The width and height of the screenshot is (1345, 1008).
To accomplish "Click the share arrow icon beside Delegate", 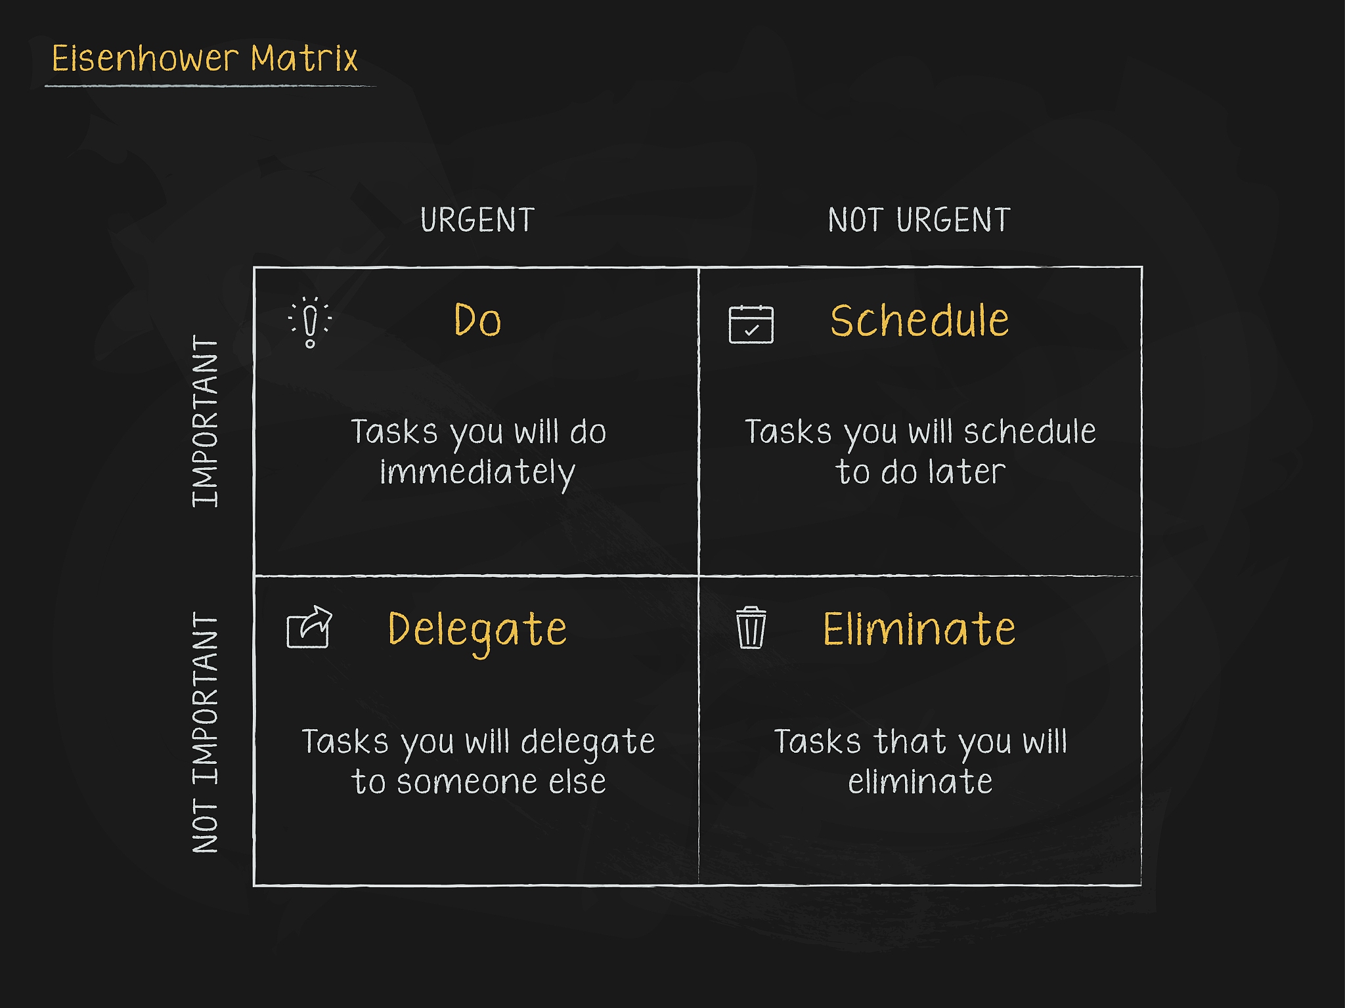I will point(309,627).
